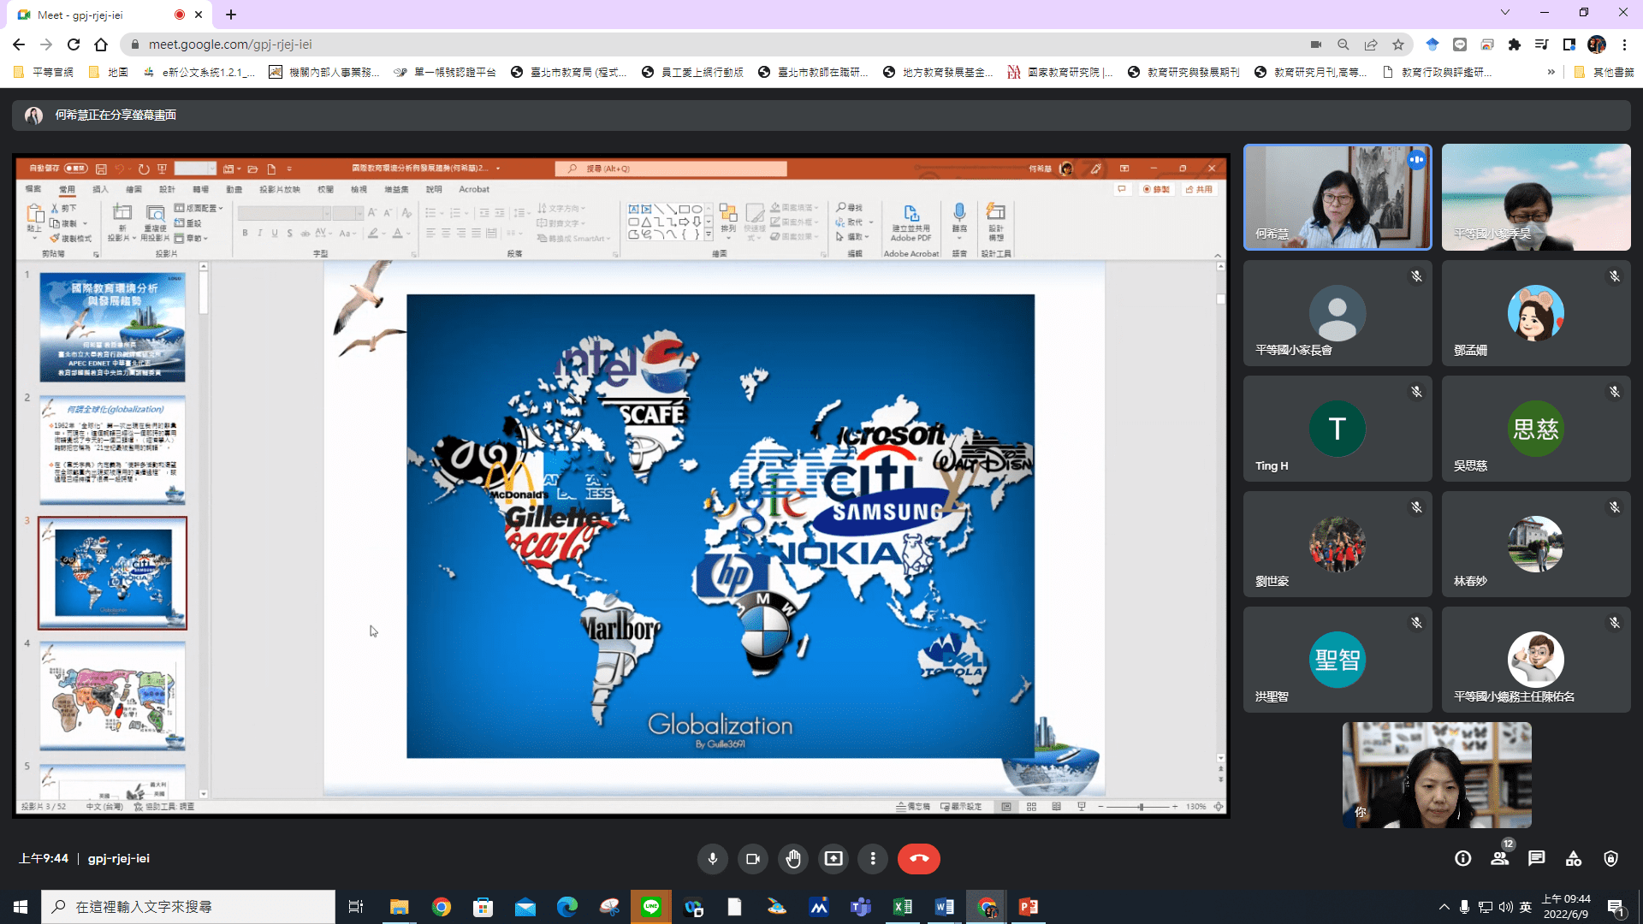This screenshot has width=1643, height=924.
Task: Click slide editor vertical scrollbar thumb
Action: pyautogui.click(x=1220, y=299)
